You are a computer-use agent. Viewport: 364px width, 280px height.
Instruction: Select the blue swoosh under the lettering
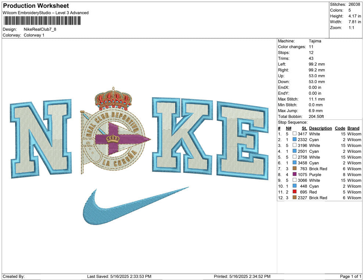(x=136, y=206)
